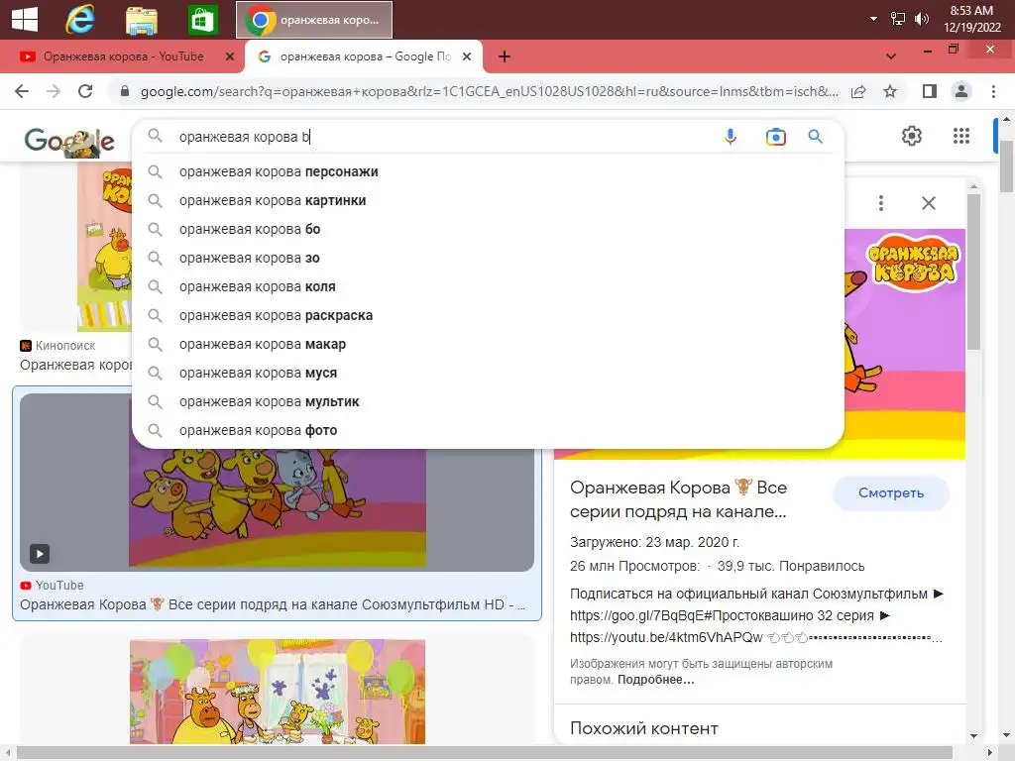Pick suggestion оранжевая корова раскраска
Screen dimensions: 1015x761
(x=488, y=315)
